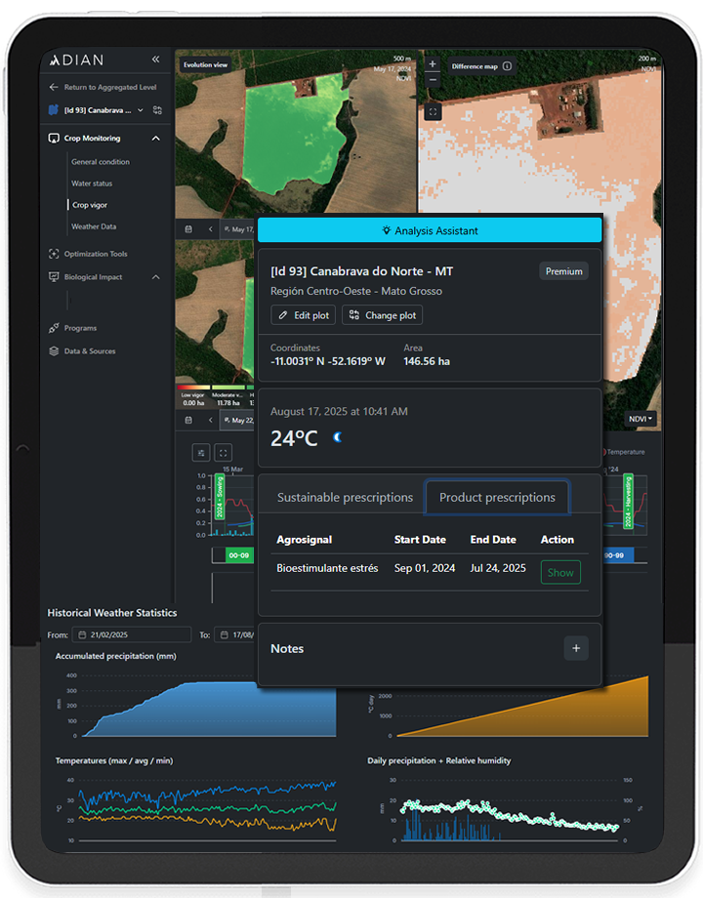Image resolution: width=703 pixels, height=898 pixels.
Task: Click the Crop Monitoring monitor icon
Action: (x=54, y=139)
